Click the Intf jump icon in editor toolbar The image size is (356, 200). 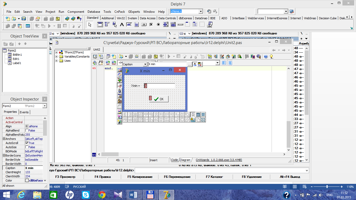(108, 63)
